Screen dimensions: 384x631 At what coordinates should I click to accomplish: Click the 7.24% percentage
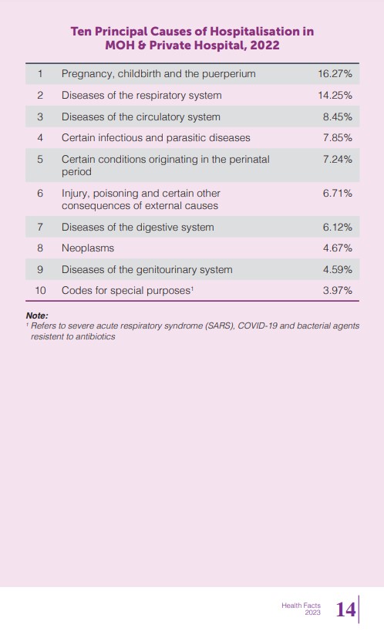(x=338, y=160)
